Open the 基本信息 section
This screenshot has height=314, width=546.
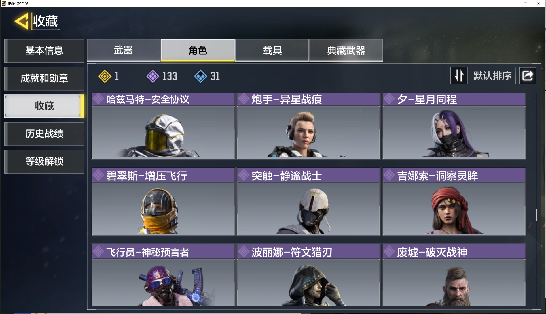(x=45, y=50)
